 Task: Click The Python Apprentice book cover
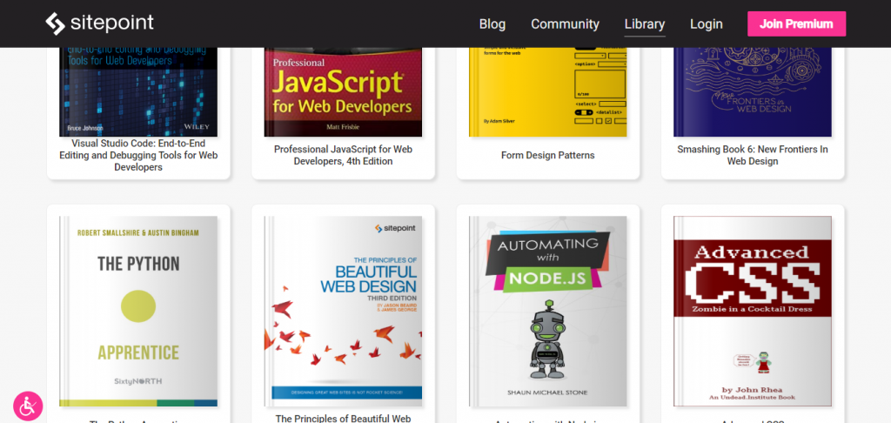coord(138,312)
